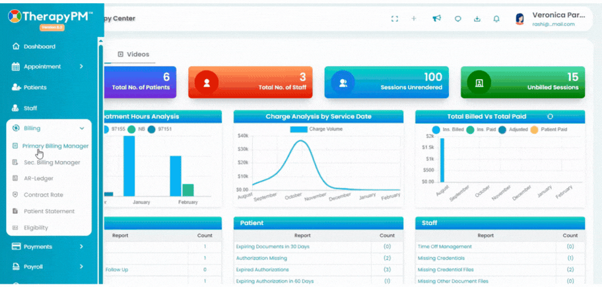This screenshot has width=602, height=287.
Task: Open the megaphone announcements icon
Action: [x=436, y=18]
